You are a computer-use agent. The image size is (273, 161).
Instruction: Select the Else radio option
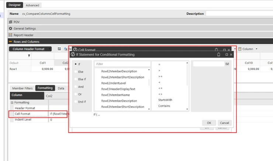76,72
